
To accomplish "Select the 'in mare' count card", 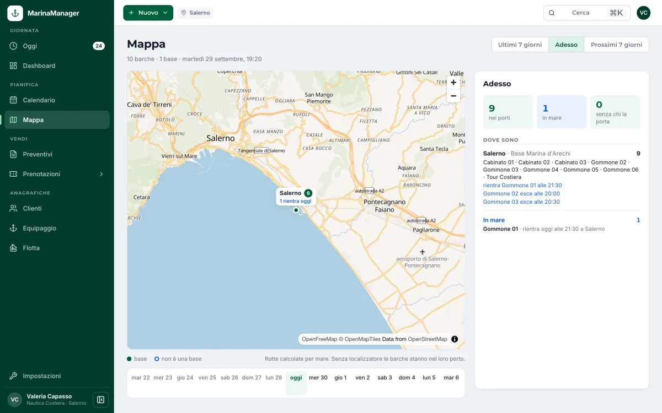I will (x=562, y=112).
